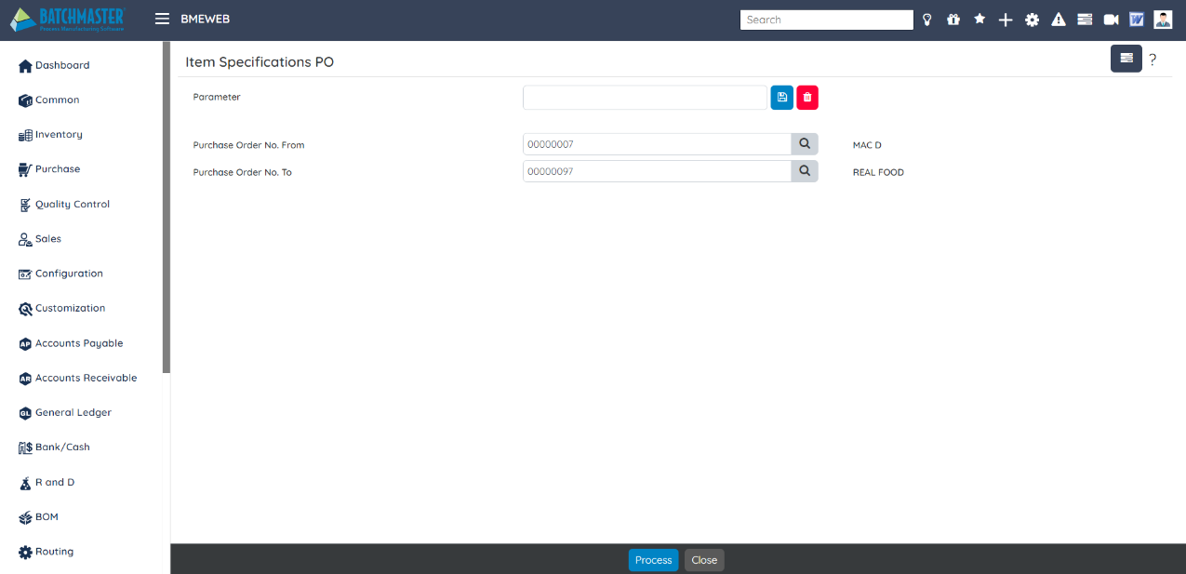The width and height of the screenshot is (1186, 574).
Task: Click the lightbulb tips icon
Action: click(926, 20)
